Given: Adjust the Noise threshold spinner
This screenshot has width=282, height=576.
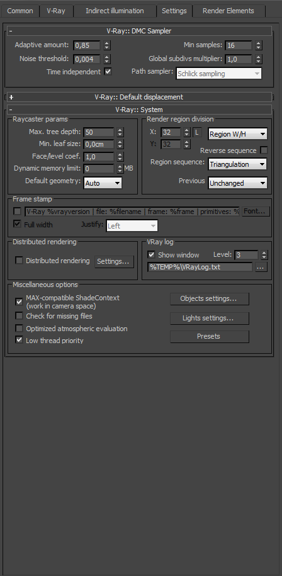Looking at the screenshot, I should (106, 59).
